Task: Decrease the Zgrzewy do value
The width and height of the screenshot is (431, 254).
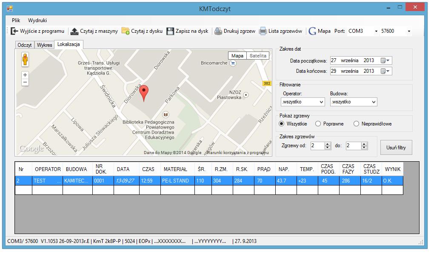Action: (364, 148)
